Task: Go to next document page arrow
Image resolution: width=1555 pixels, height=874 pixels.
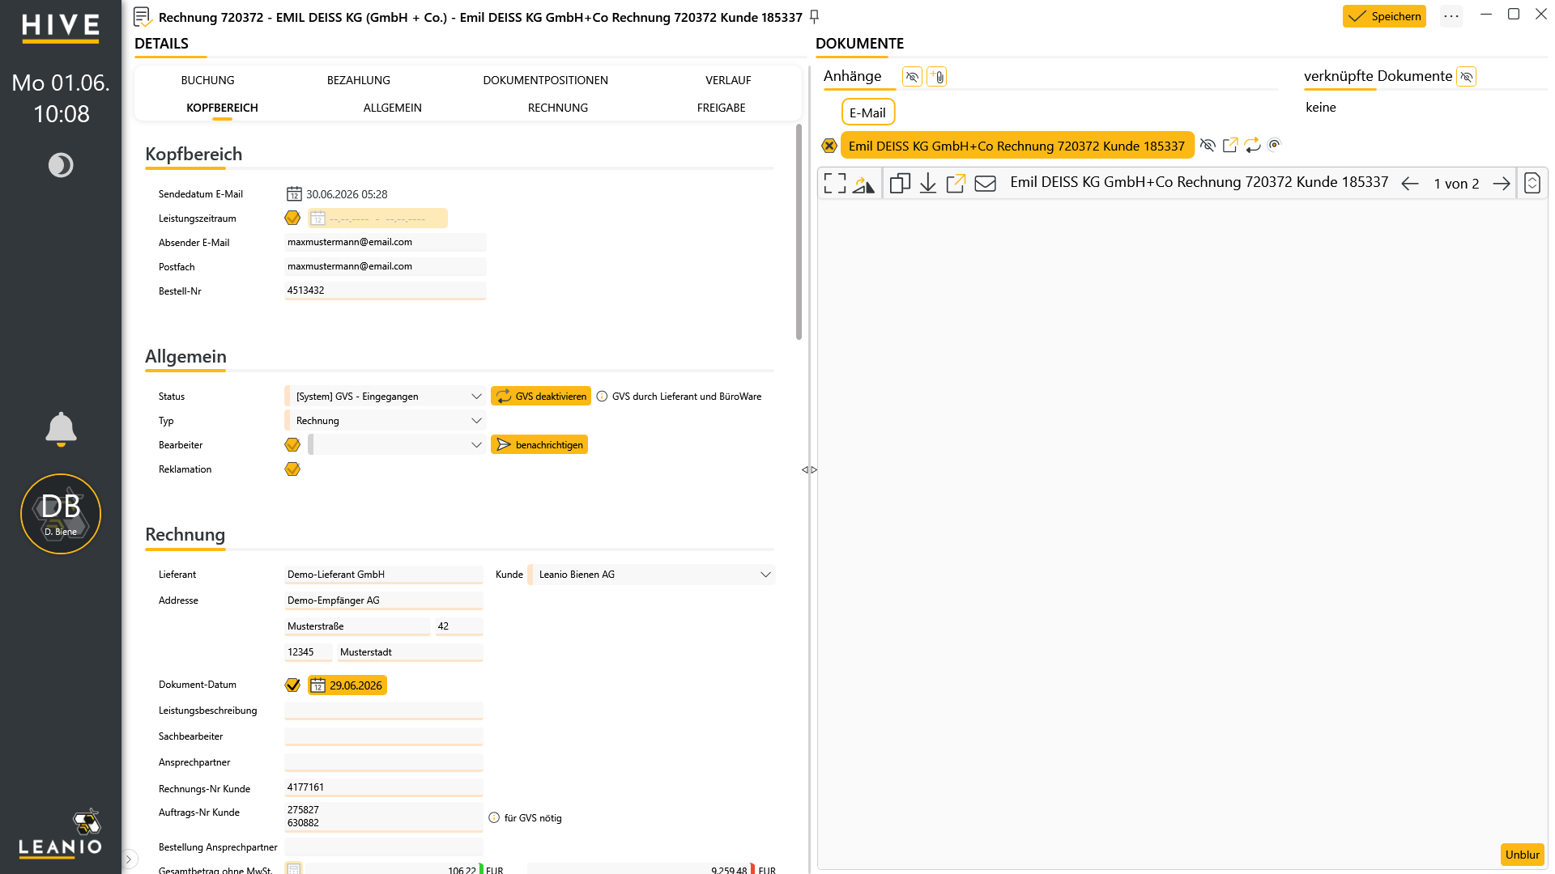Action: click(1502, 184)
